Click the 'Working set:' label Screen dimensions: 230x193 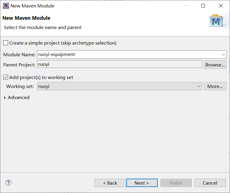(x=20, y=86)
